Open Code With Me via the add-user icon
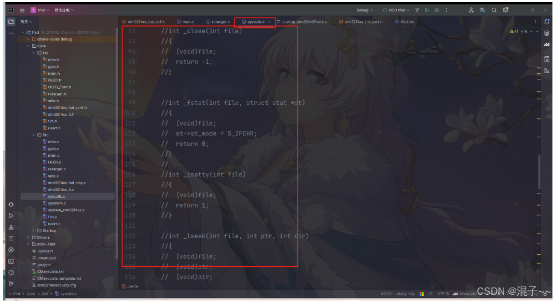554x301 pixels. [x=471, y=10]
